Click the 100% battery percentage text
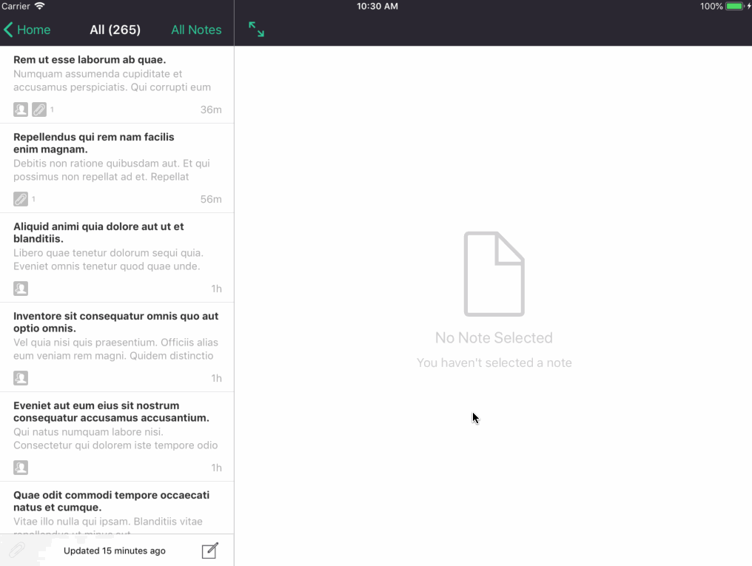Image resolution: width=752 pixels, height=566 pixels. [x=711, y=6]
